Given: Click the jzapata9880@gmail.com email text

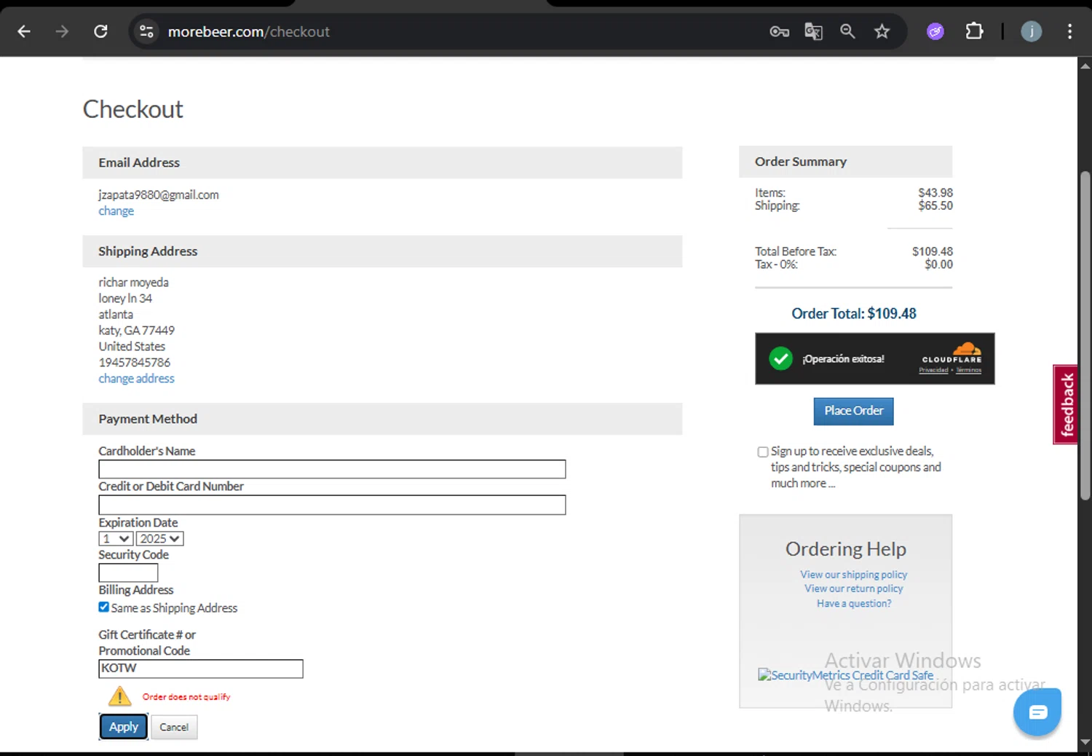Looking at the screenshot, I should pos(159,195).
